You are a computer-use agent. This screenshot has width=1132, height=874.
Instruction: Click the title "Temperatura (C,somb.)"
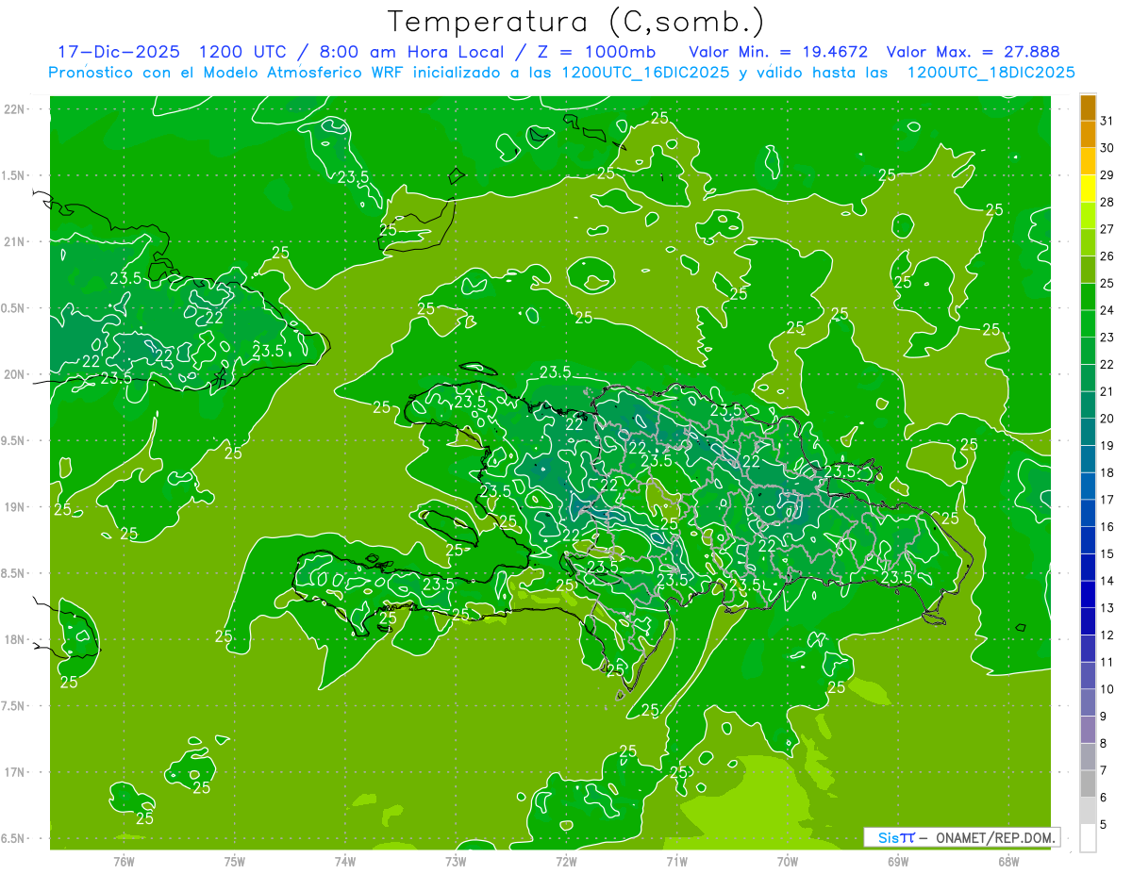click(574, 22)
